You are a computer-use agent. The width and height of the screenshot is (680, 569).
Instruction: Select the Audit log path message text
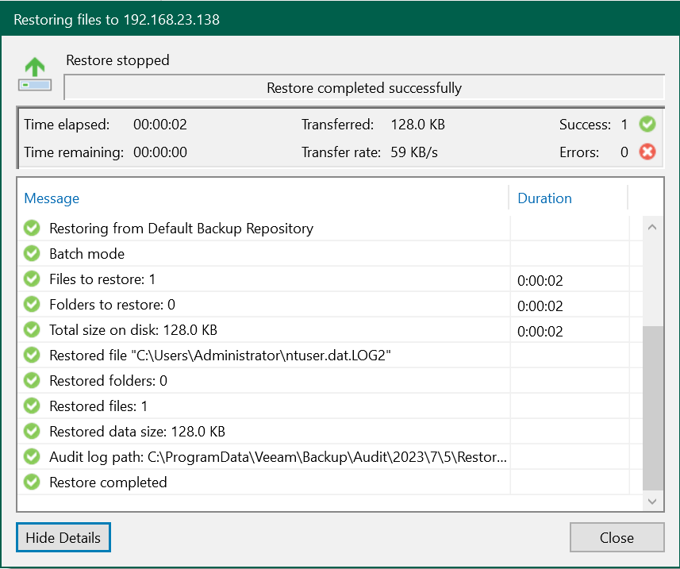278,457
